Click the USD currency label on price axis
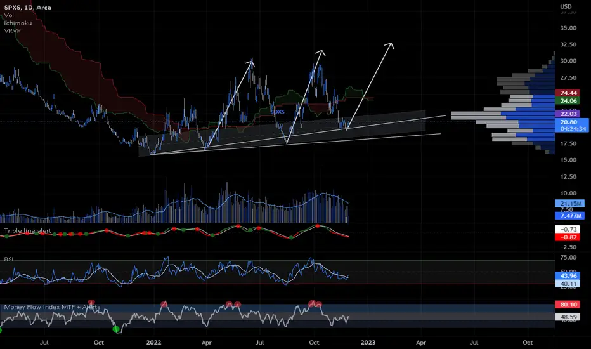The width and height of the screenshot is (591, 349). point(566,6)
